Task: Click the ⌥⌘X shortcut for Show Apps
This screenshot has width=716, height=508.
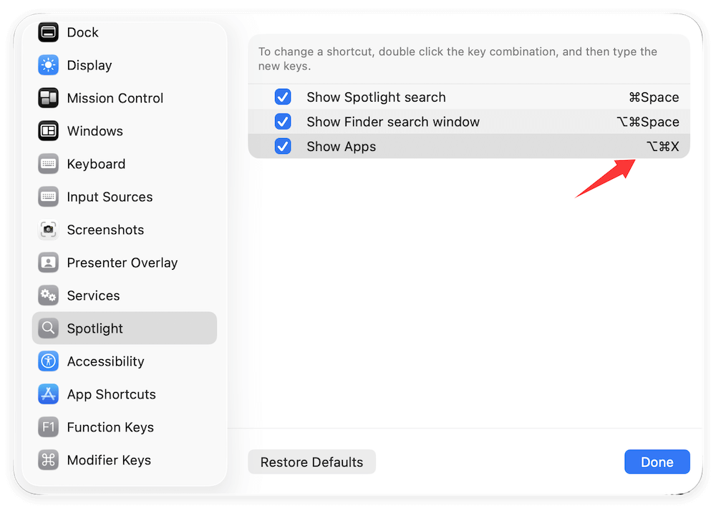Action: pyautogui.click(x=662, y=146)
